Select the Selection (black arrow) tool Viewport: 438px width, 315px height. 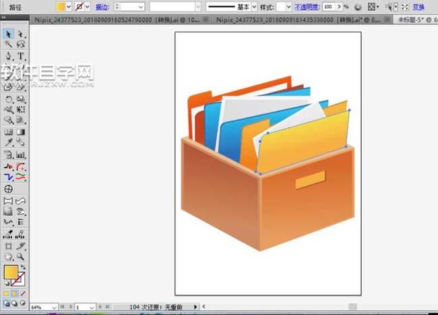pyautogui.click(x=8, y=34)
